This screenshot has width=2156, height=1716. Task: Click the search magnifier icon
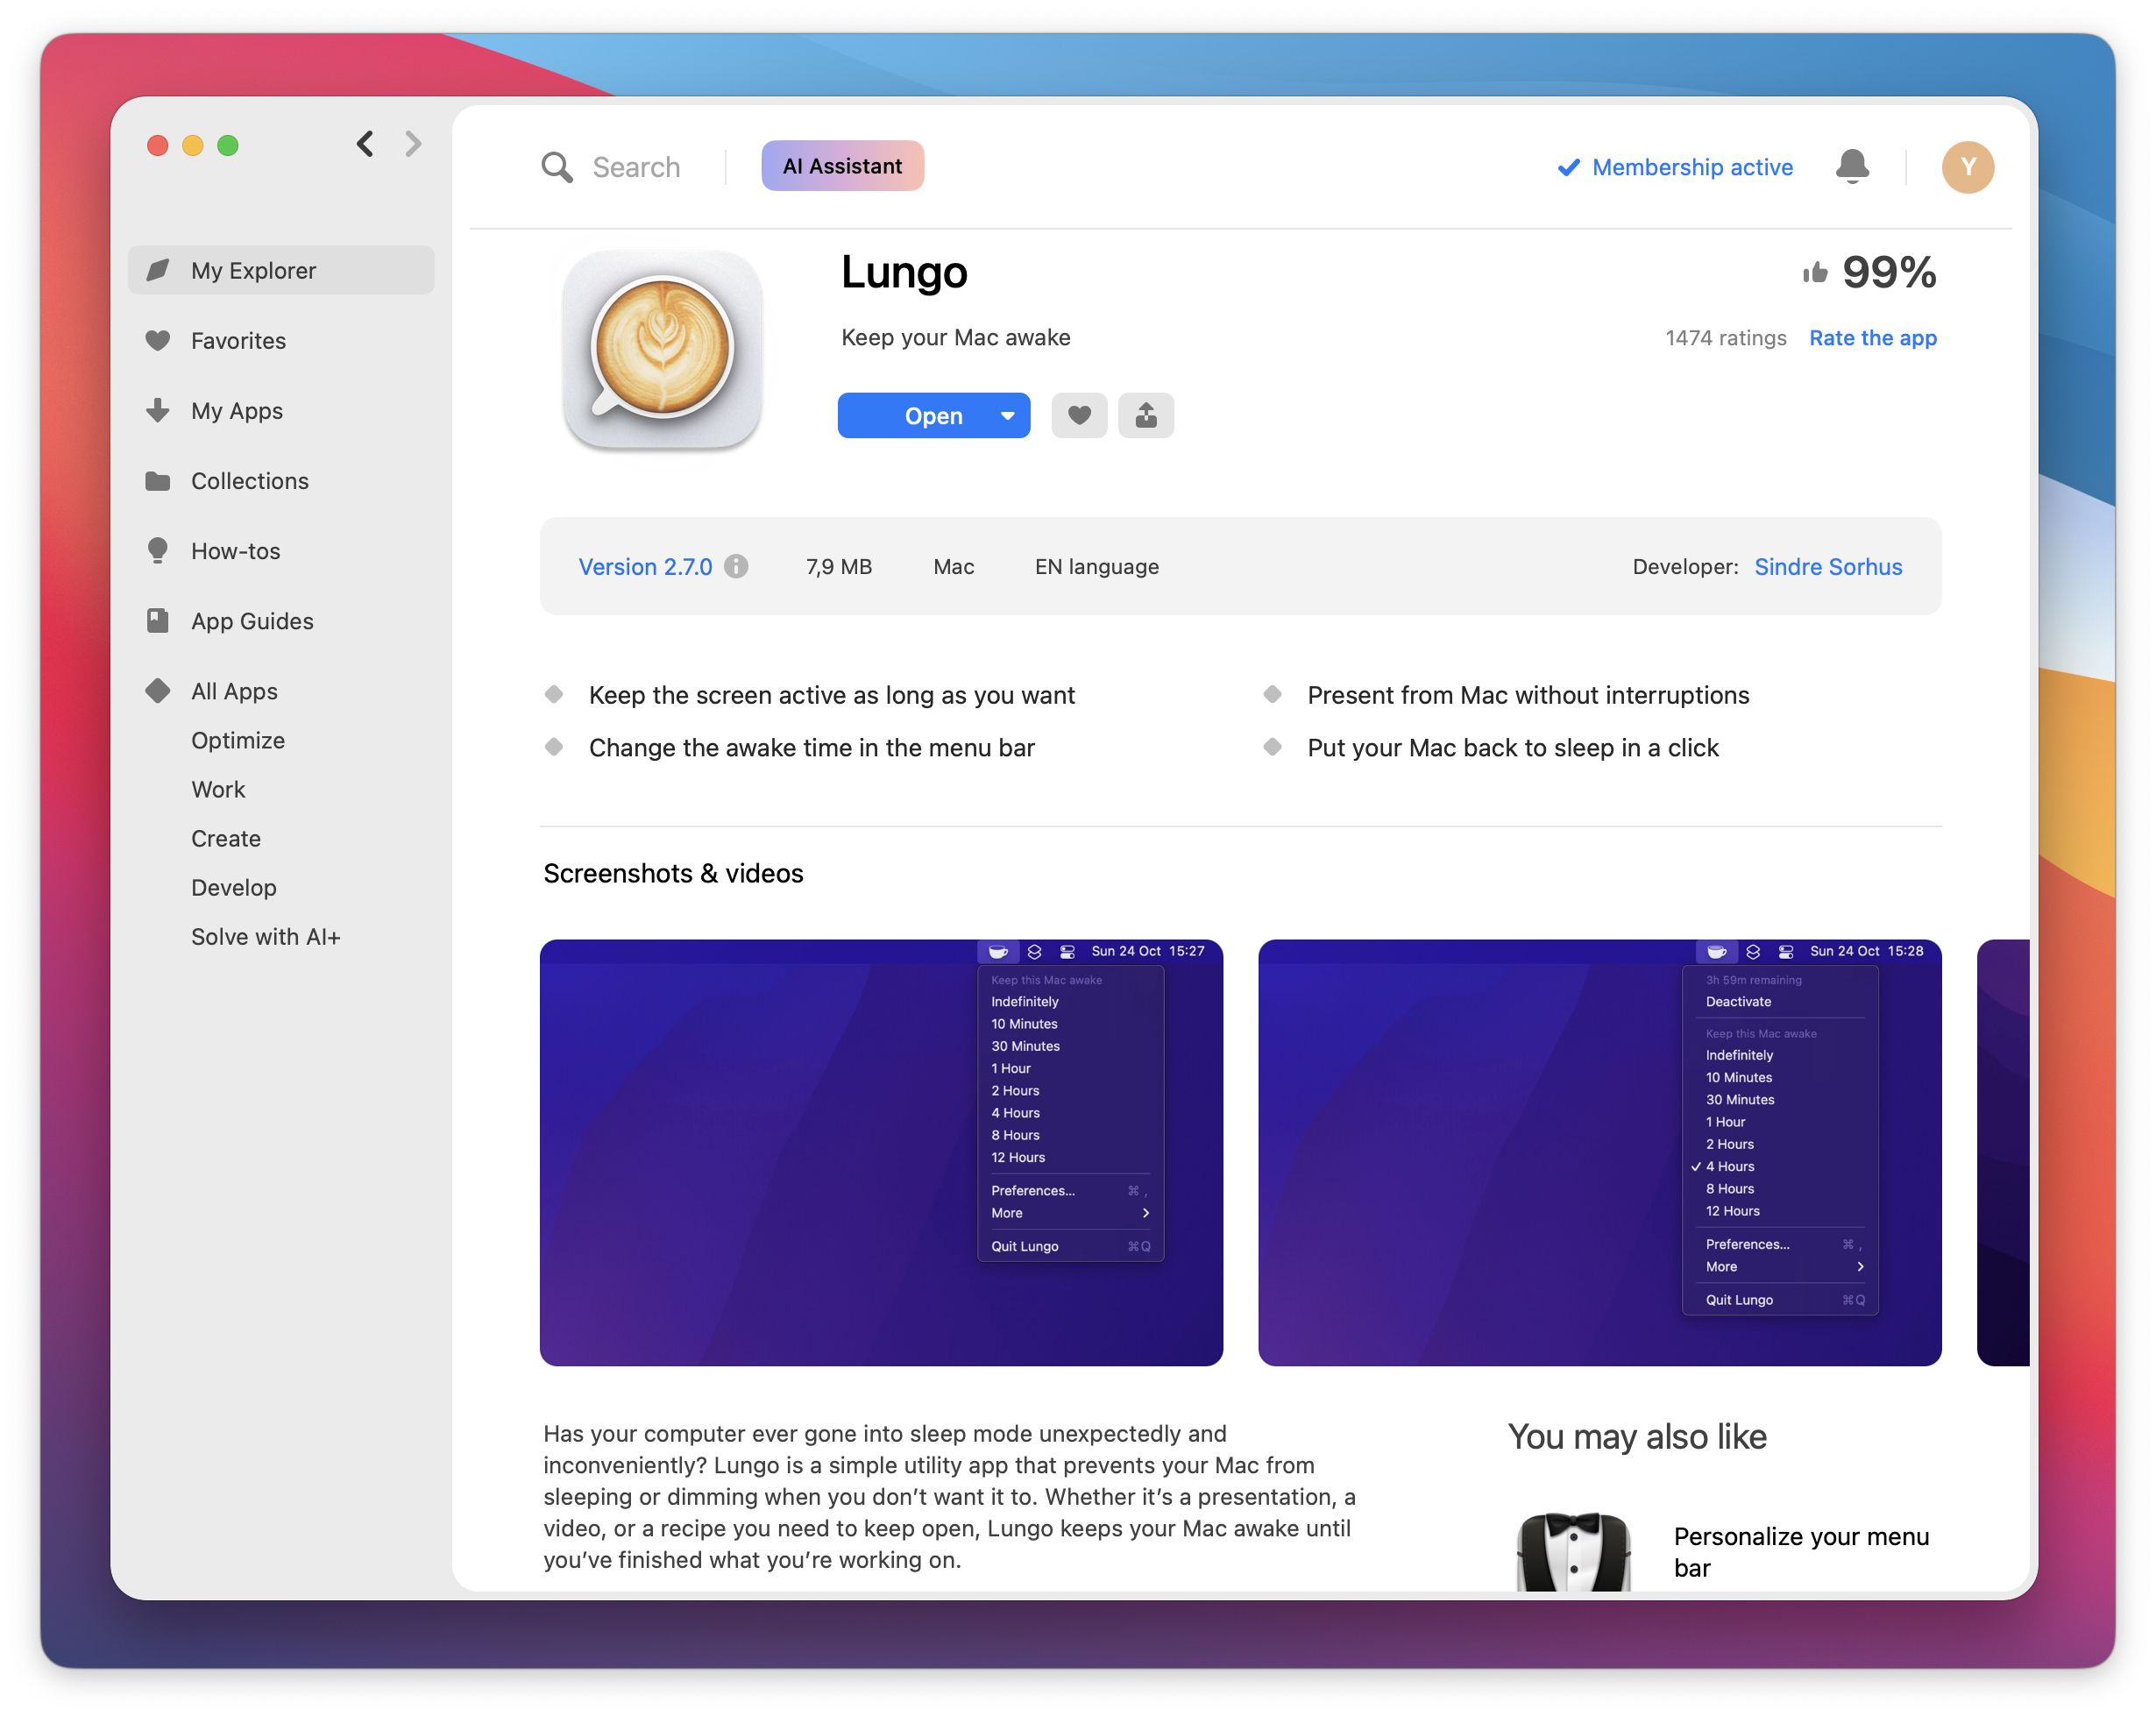[x=557, y=167]
